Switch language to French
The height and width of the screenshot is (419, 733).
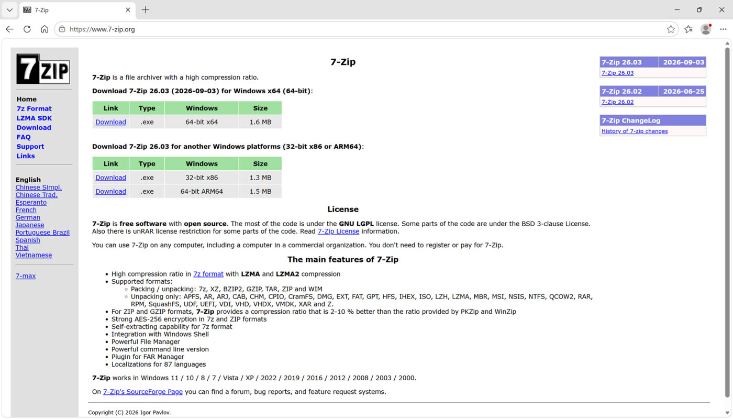tap(26, 210)
